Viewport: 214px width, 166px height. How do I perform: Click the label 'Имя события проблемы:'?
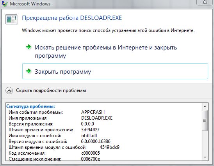pyautogui.click(x=36, y=112)
